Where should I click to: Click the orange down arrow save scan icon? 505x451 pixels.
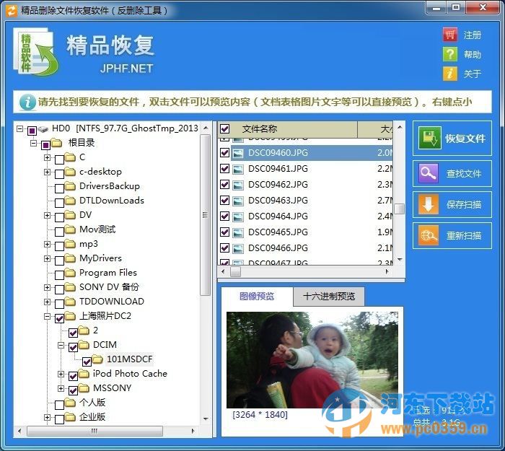coord(429,204)
